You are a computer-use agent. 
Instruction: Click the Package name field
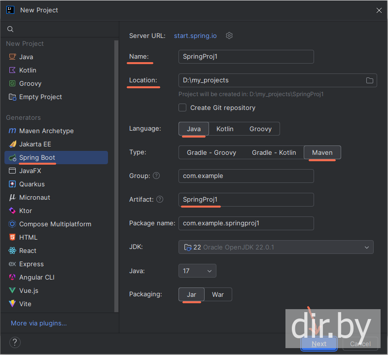(x=246, y=223)
